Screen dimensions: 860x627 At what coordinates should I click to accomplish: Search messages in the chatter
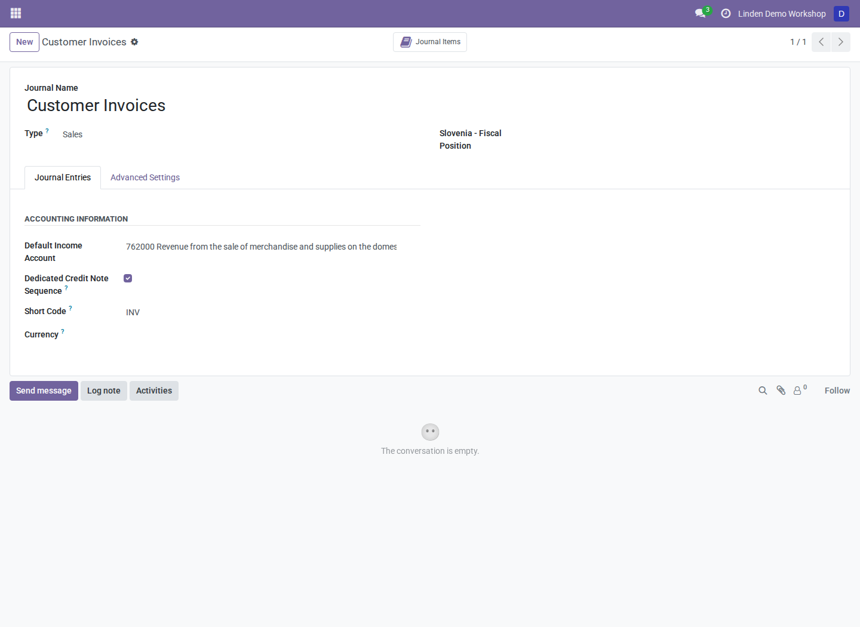click(x=763, y=391)
